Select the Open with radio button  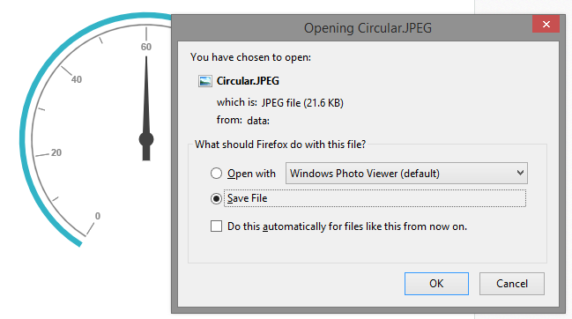pos(216,174)
